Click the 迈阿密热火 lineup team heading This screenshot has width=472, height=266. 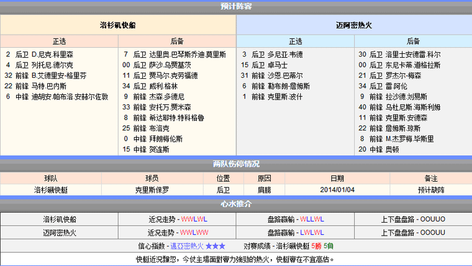tap(354, 25)
